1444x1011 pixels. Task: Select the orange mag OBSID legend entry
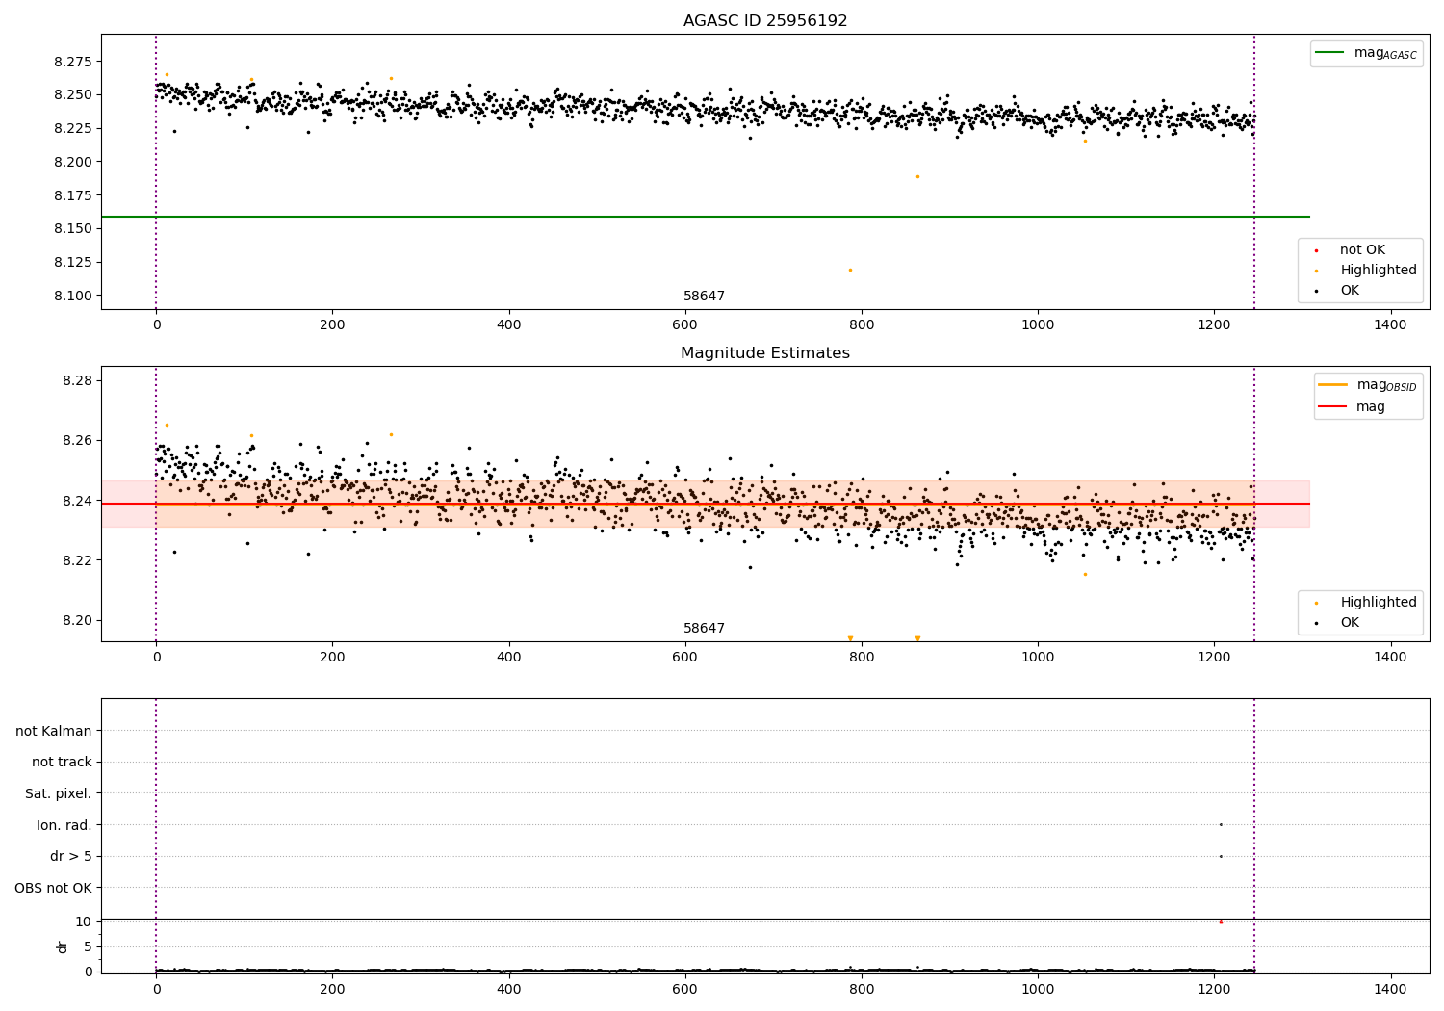[1368, 385]
